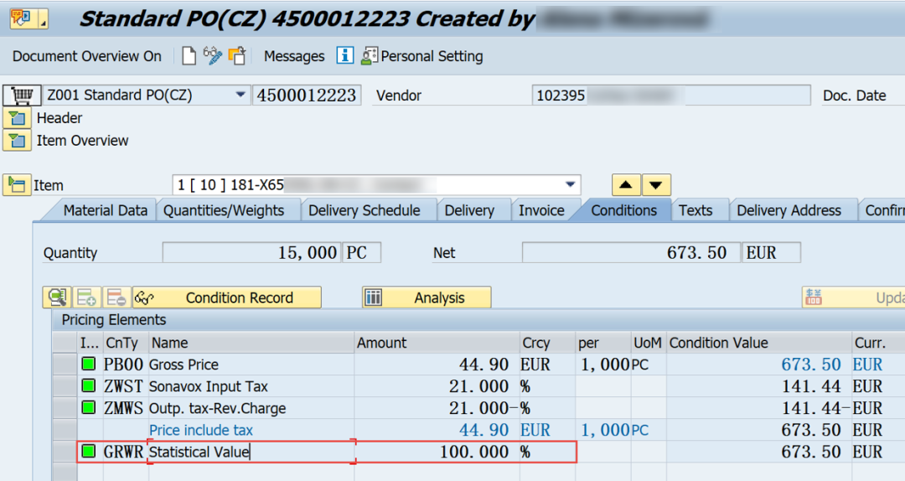Click the insert row icon in Conditions
905x481 pixels.
[x=86, y=297]
